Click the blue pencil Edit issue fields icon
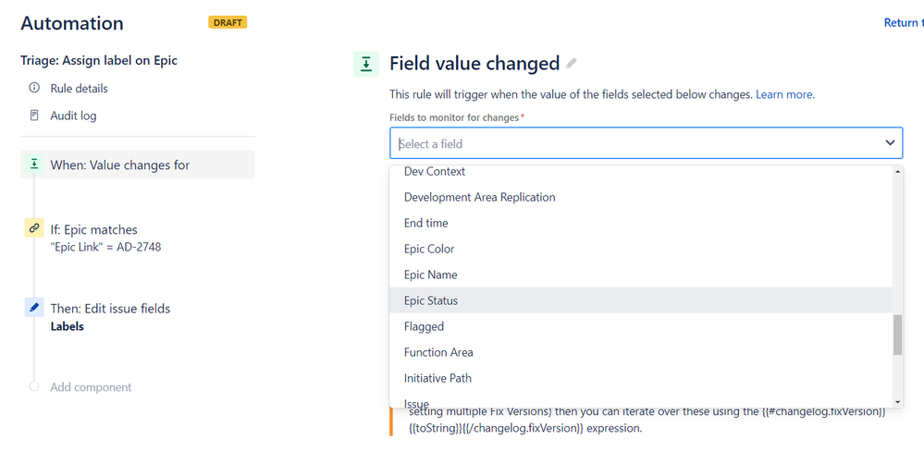 (x=34, y=307)
